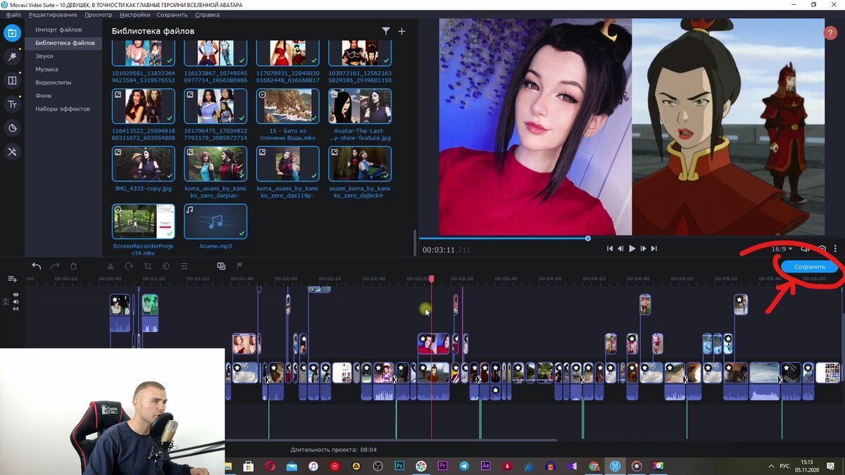The height and width of the screenshot is (475, 845).
Task: Rotate clip with the rotate icon
Action: 129,266
